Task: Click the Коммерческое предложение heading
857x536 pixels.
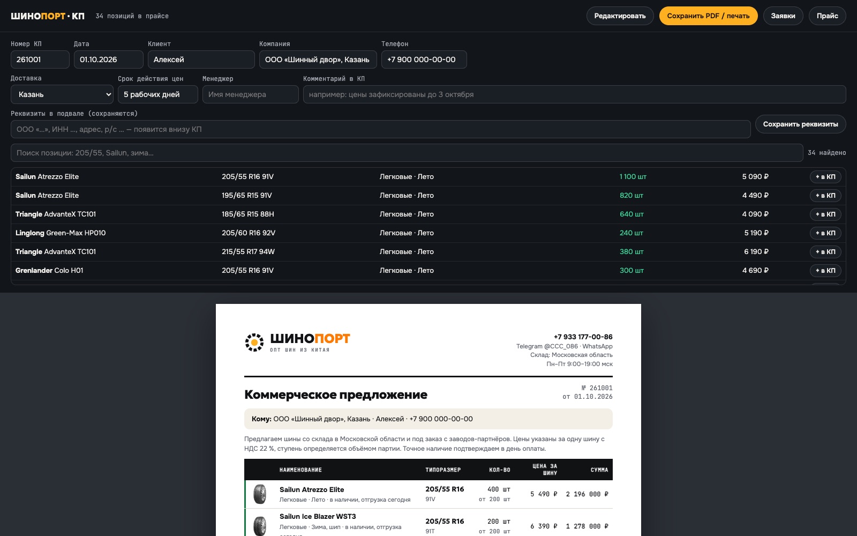Action: (x=336, y=395)
